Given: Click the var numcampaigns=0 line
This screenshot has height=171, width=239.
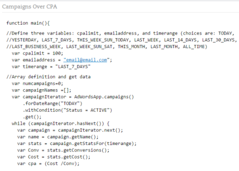Looking at the screenshot, I should [37, 84].
